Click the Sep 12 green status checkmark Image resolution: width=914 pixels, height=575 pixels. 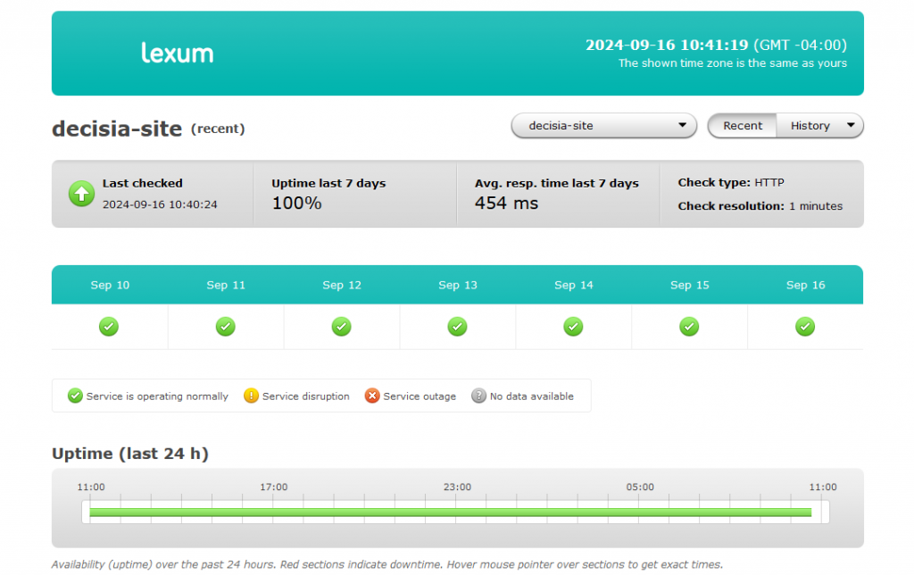pos(342,327)
